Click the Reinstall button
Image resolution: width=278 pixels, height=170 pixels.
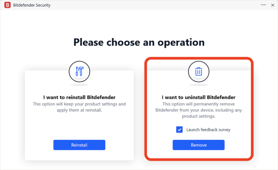tap(79, 145)
